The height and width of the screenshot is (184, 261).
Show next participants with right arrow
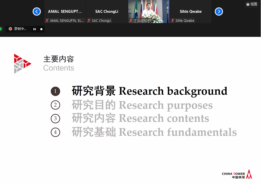tap(219, 12)
